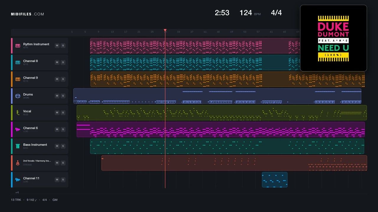Screen dimensions: 378x212
Task: Click the Drums track drum icon
Action: coord(18,96)
